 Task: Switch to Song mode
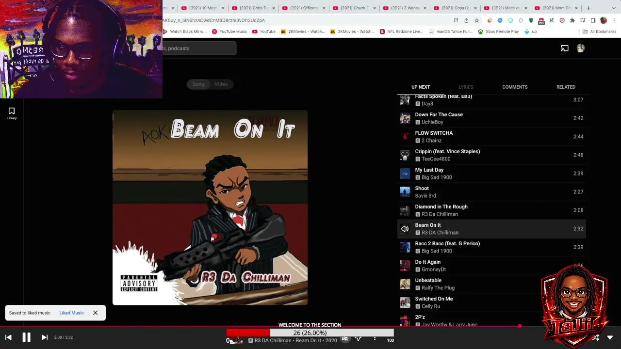click(x=198, y=84)
